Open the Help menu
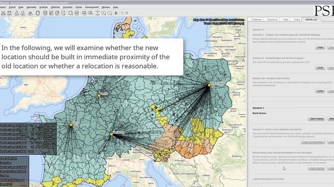This screenshot has width=334, height=187. [115, 7]
